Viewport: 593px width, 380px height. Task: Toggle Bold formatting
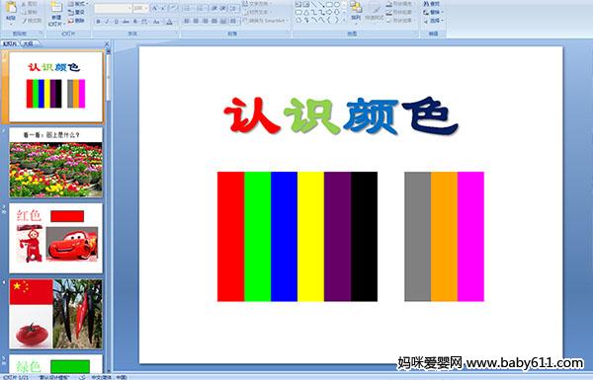click(98, 22)
